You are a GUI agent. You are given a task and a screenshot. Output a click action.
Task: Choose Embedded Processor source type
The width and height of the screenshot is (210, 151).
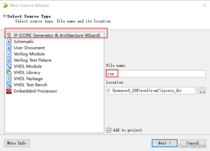[x=35, y=91]
